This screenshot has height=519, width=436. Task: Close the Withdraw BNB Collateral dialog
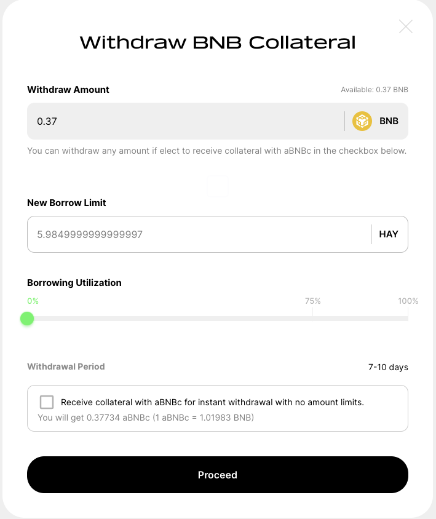tap(406, 26)
